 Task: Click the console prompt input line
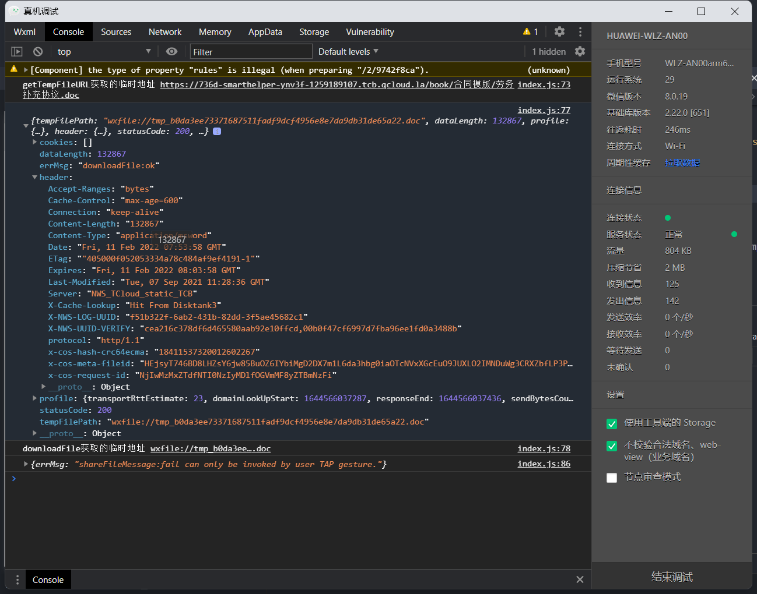coord(297,479)
